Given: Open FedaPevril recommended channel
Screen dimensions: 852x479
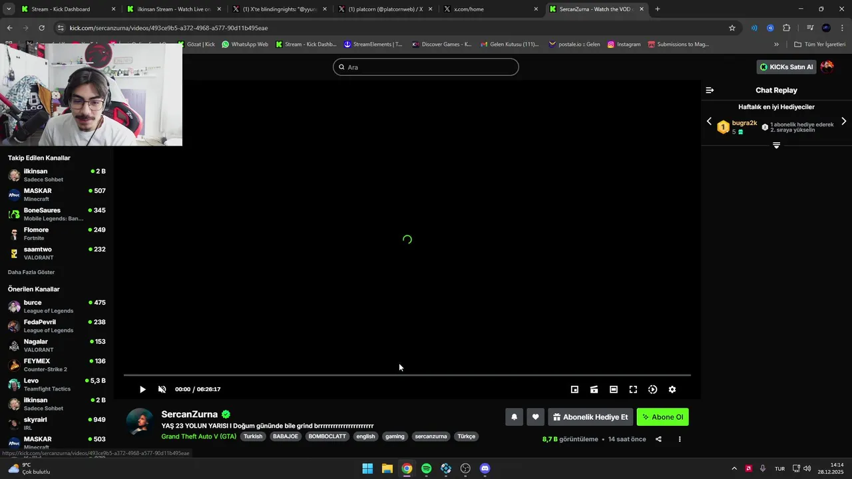Looking at the screenshot, I should pos(57,325).
